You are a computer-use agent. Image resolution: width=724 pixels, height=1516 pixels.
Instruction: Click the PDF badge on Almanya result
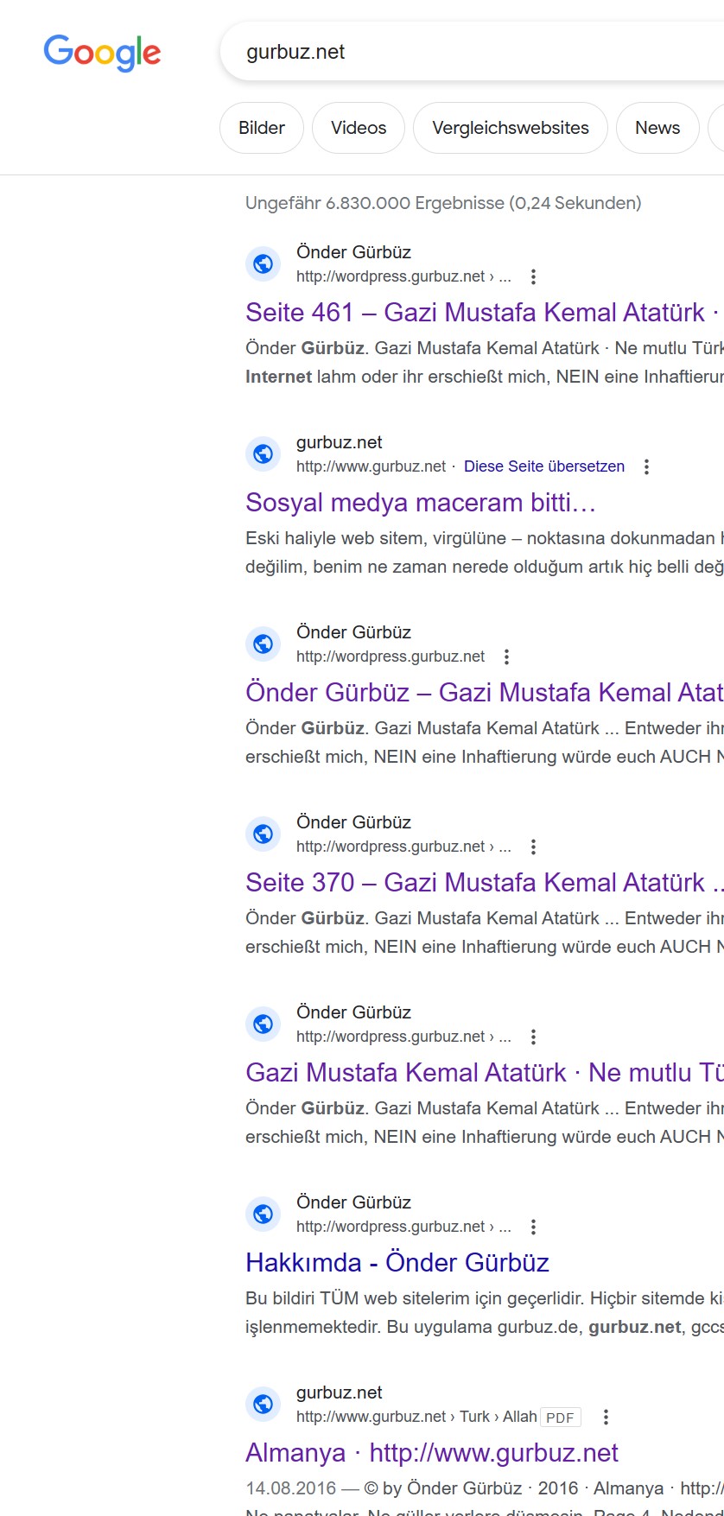click(561, 1418)
